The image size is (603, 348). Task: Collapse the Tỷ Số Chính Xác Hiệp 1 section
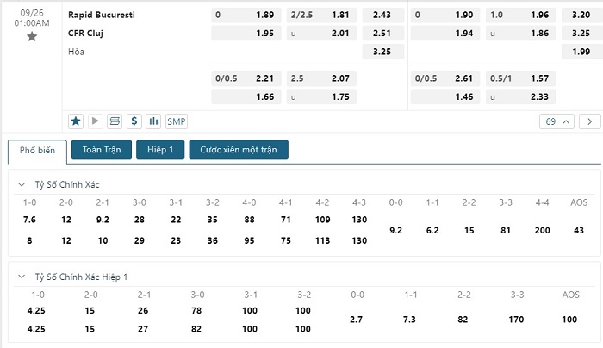pos(22,277)
